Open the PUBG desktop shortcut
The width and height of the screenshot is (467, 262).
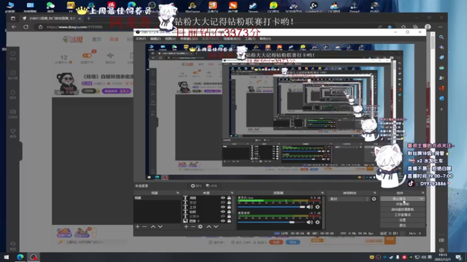[374, 6]
